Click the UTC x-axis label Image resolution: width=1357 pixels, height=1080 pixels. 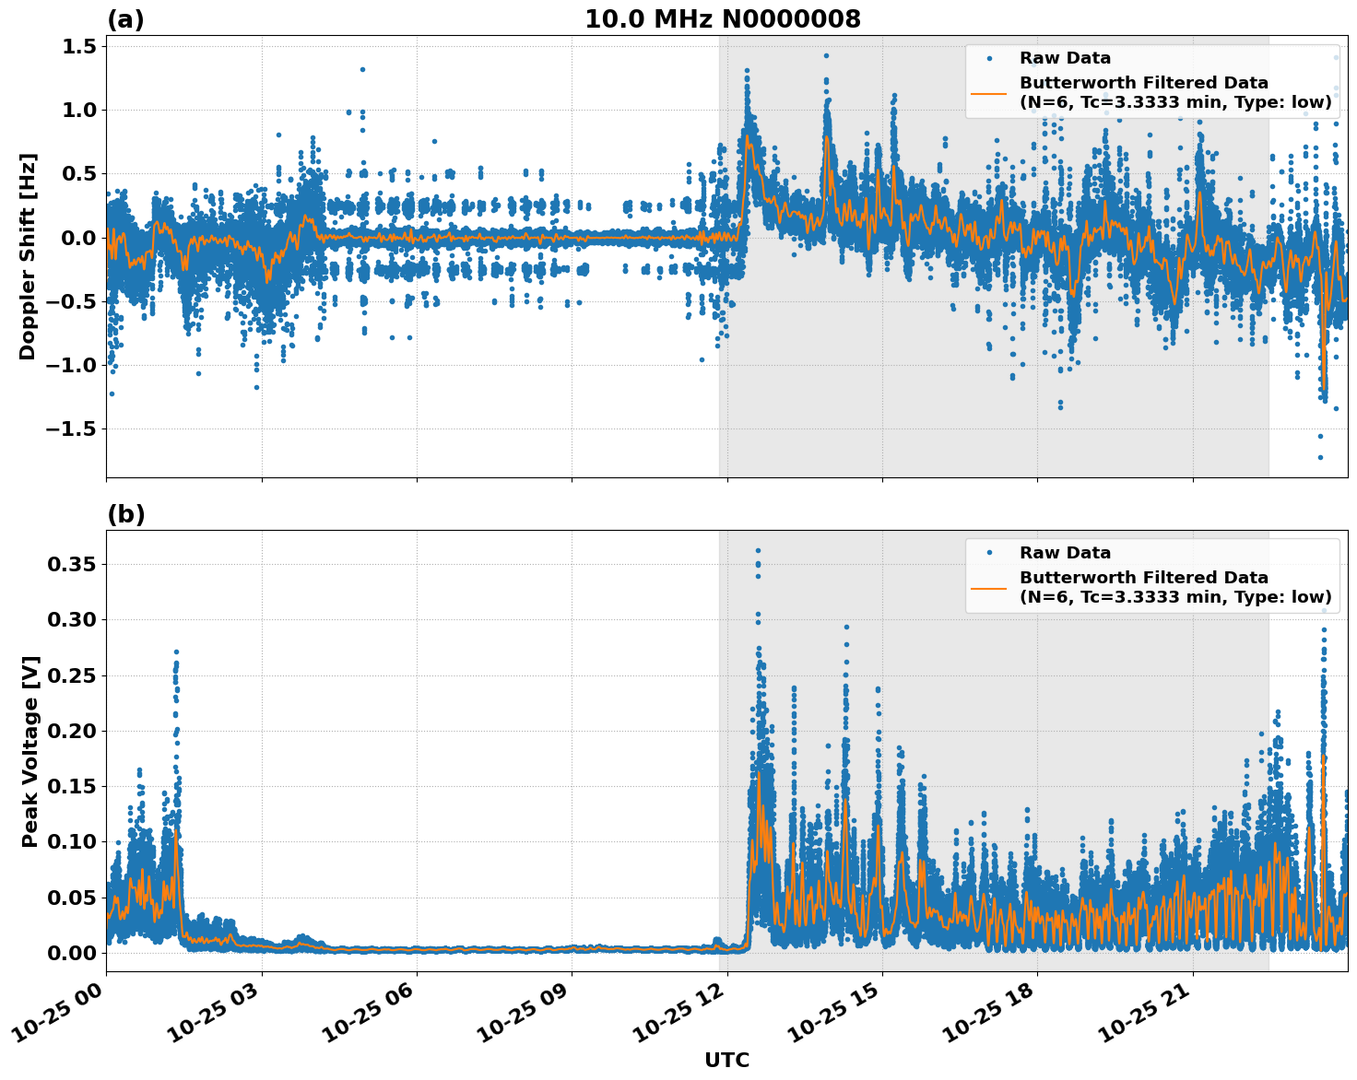(726, 1060)
